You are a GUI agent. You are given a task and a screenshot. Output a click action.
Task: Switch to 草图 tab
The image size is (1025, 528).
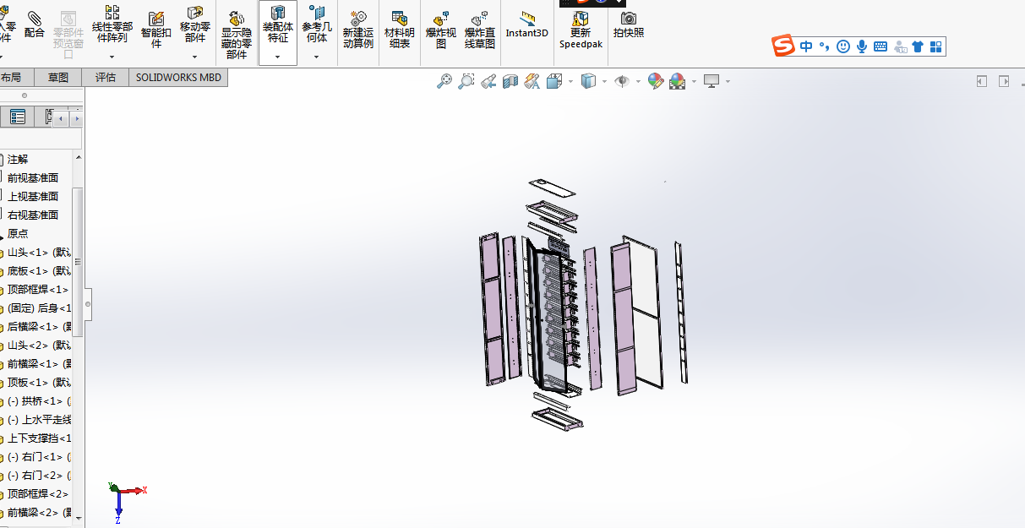[x=58, y=78]
